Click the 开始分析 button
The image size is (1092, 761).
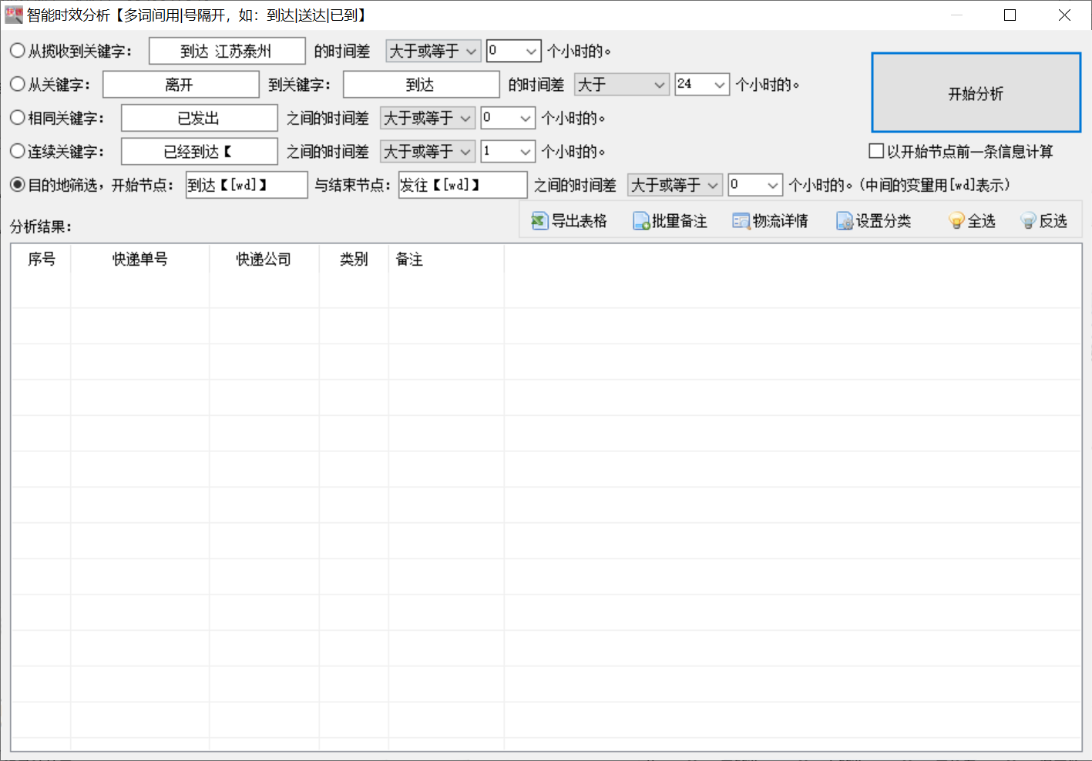click(976, 93)
